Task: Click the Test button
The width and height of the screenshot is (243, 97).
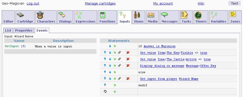Action: 234,4
